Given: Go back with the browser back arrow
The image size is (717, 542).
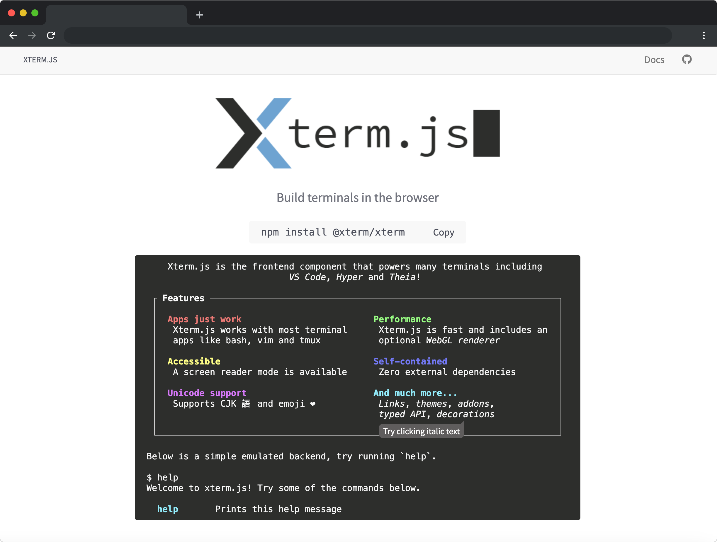Looking at the screenshot, I should click(x=13, y=35).
